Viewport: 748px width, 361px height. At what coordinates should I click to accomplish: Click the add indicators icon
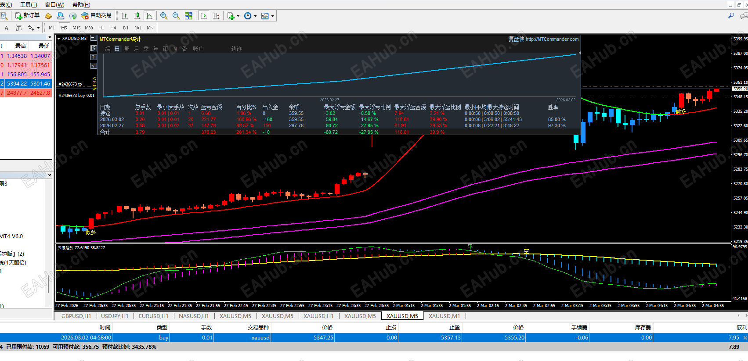coord(231,16)
